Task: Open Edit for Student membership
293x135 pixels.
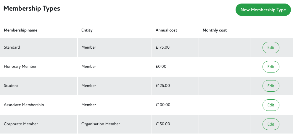Action: point(271,86)
